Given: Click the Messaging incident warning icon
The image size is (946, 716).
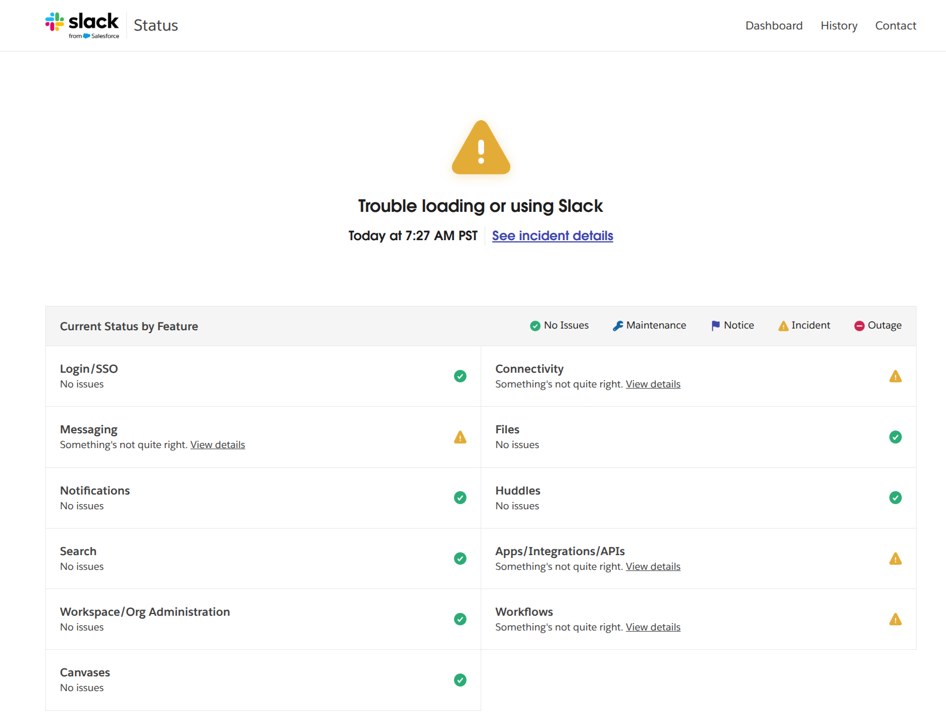Looking at the screenshot, I should point(460,437).
